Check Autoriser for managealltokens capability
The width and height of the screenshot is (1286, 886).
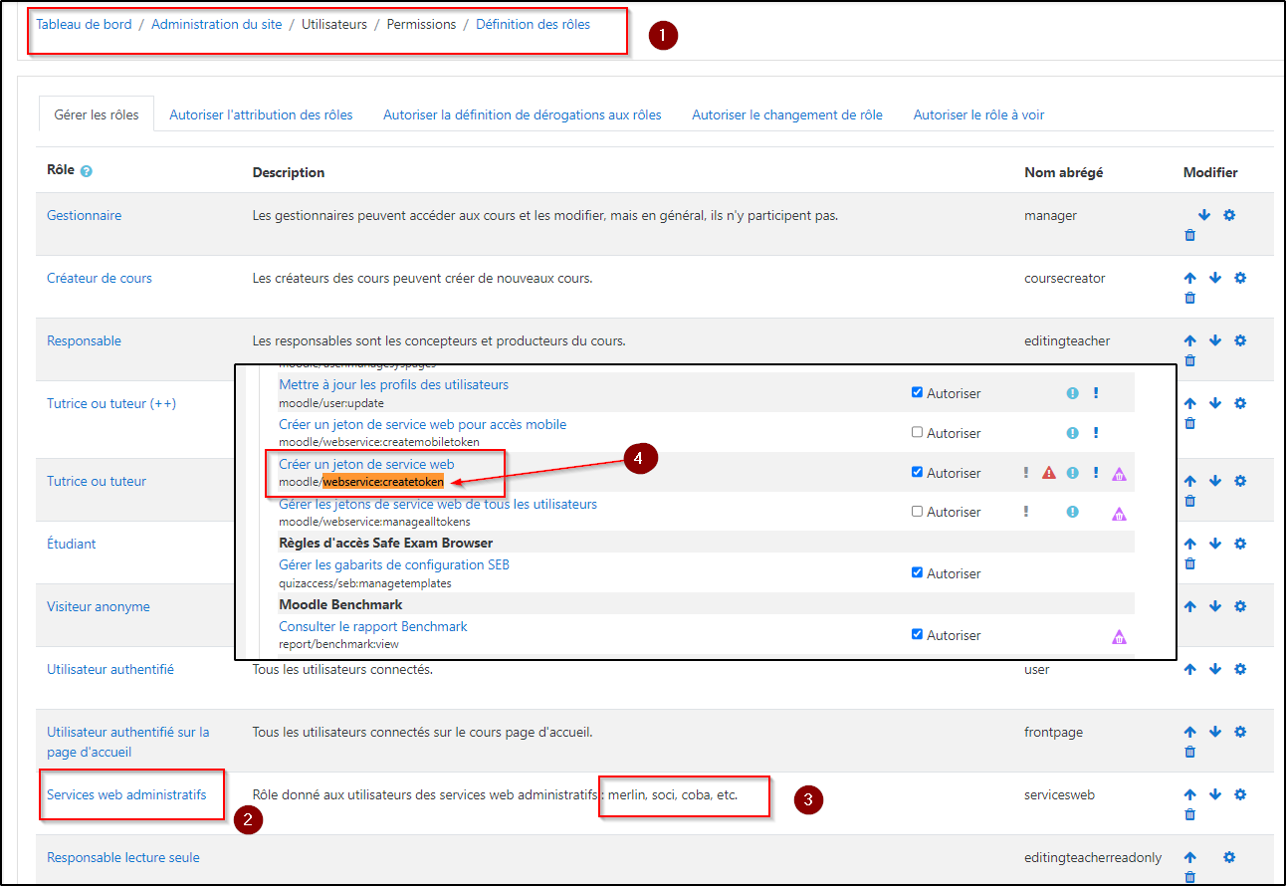tap(917, 512)
